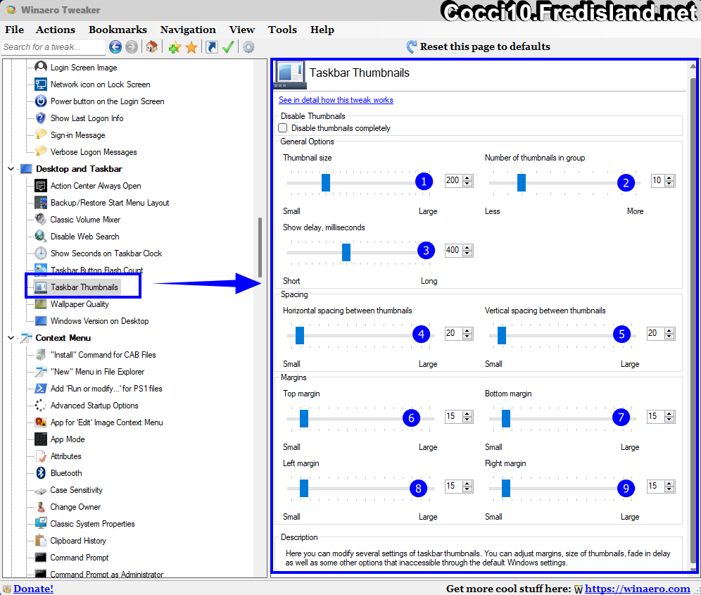701x595 pixels.
Task: Open the https://winaero.com link
Action: coord(638,589)
